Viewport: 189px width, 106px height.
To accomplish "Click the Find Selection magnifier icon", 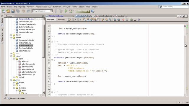I will click(x=84, y=20).
